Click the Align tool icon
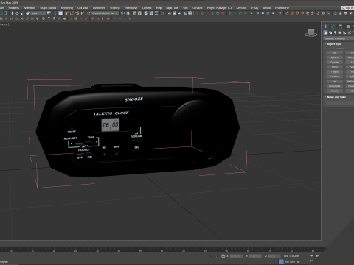354x265 pixels. point(128,13)
